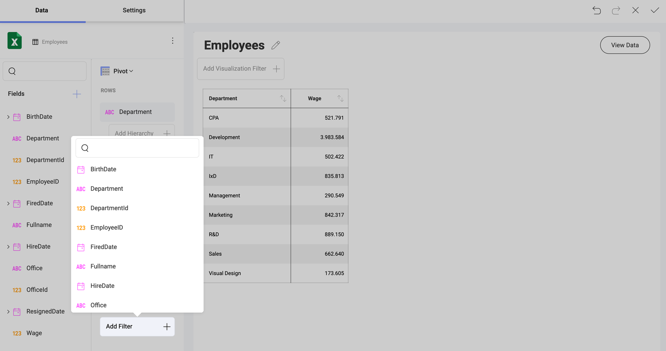
Task: Expand the FiredDate field in Fields list
Action: click(8, 204)
